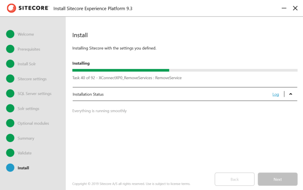Click the 'Task 40 of 92' status text
Image resolution: width=303 pixels, height=190 pixels.
(x=127, y=78)
